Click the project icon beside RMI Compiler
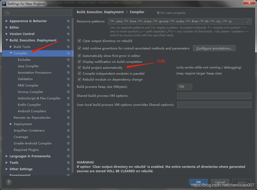This screenshot has width=257, height=190. (68, 85)
